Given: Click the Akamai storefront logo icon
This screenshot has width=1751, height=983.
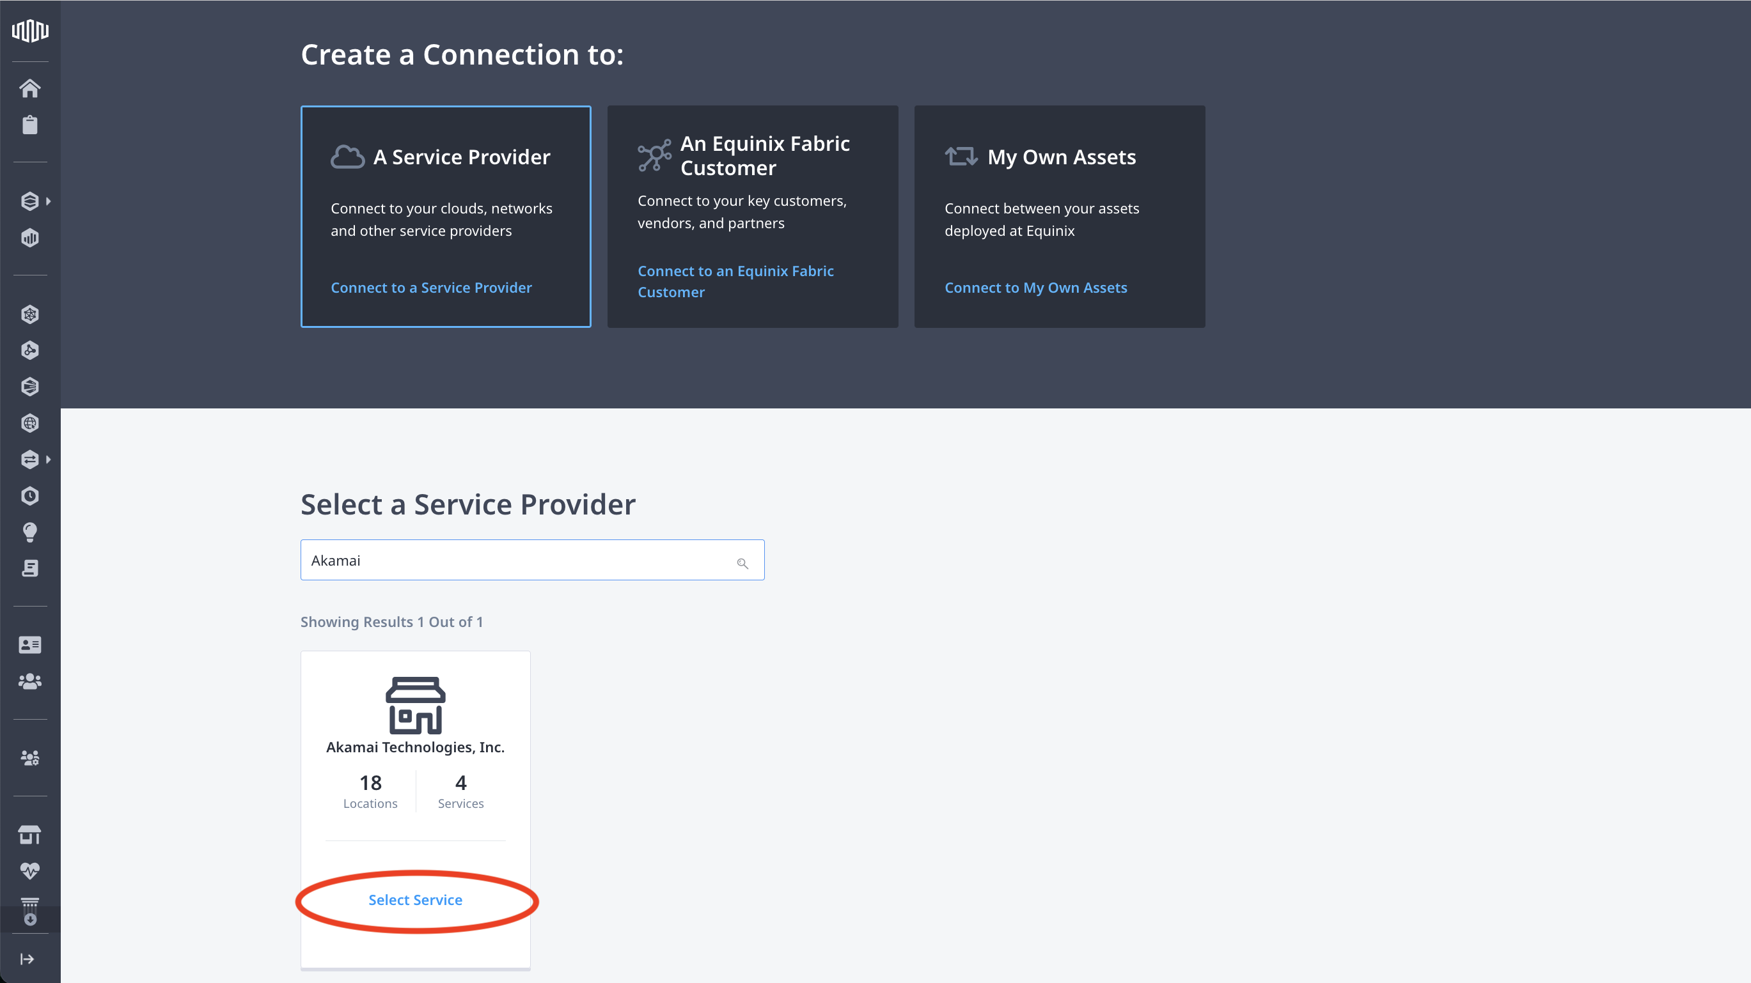Looking at the screenshot, I should [415, 705].
